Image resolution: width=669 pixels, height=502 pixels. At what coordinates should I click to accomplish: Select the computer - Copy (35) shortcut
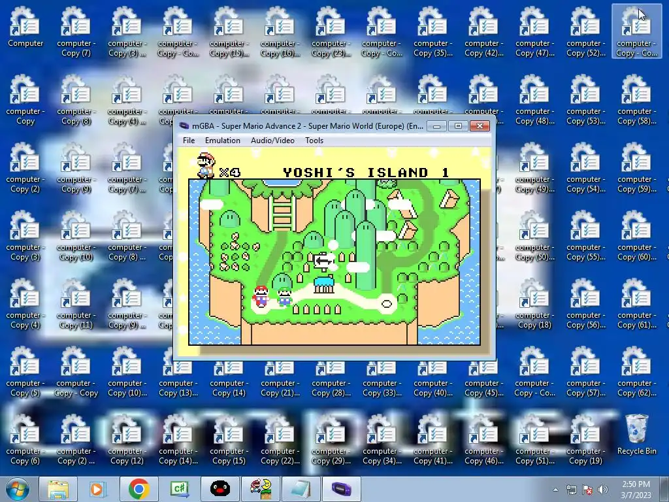click(432, 31)
